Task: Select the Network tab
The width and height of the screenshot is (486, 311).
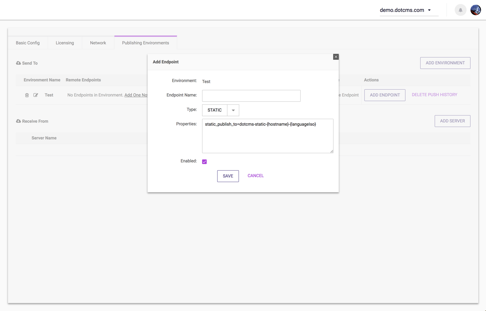Action: [98, 43]
